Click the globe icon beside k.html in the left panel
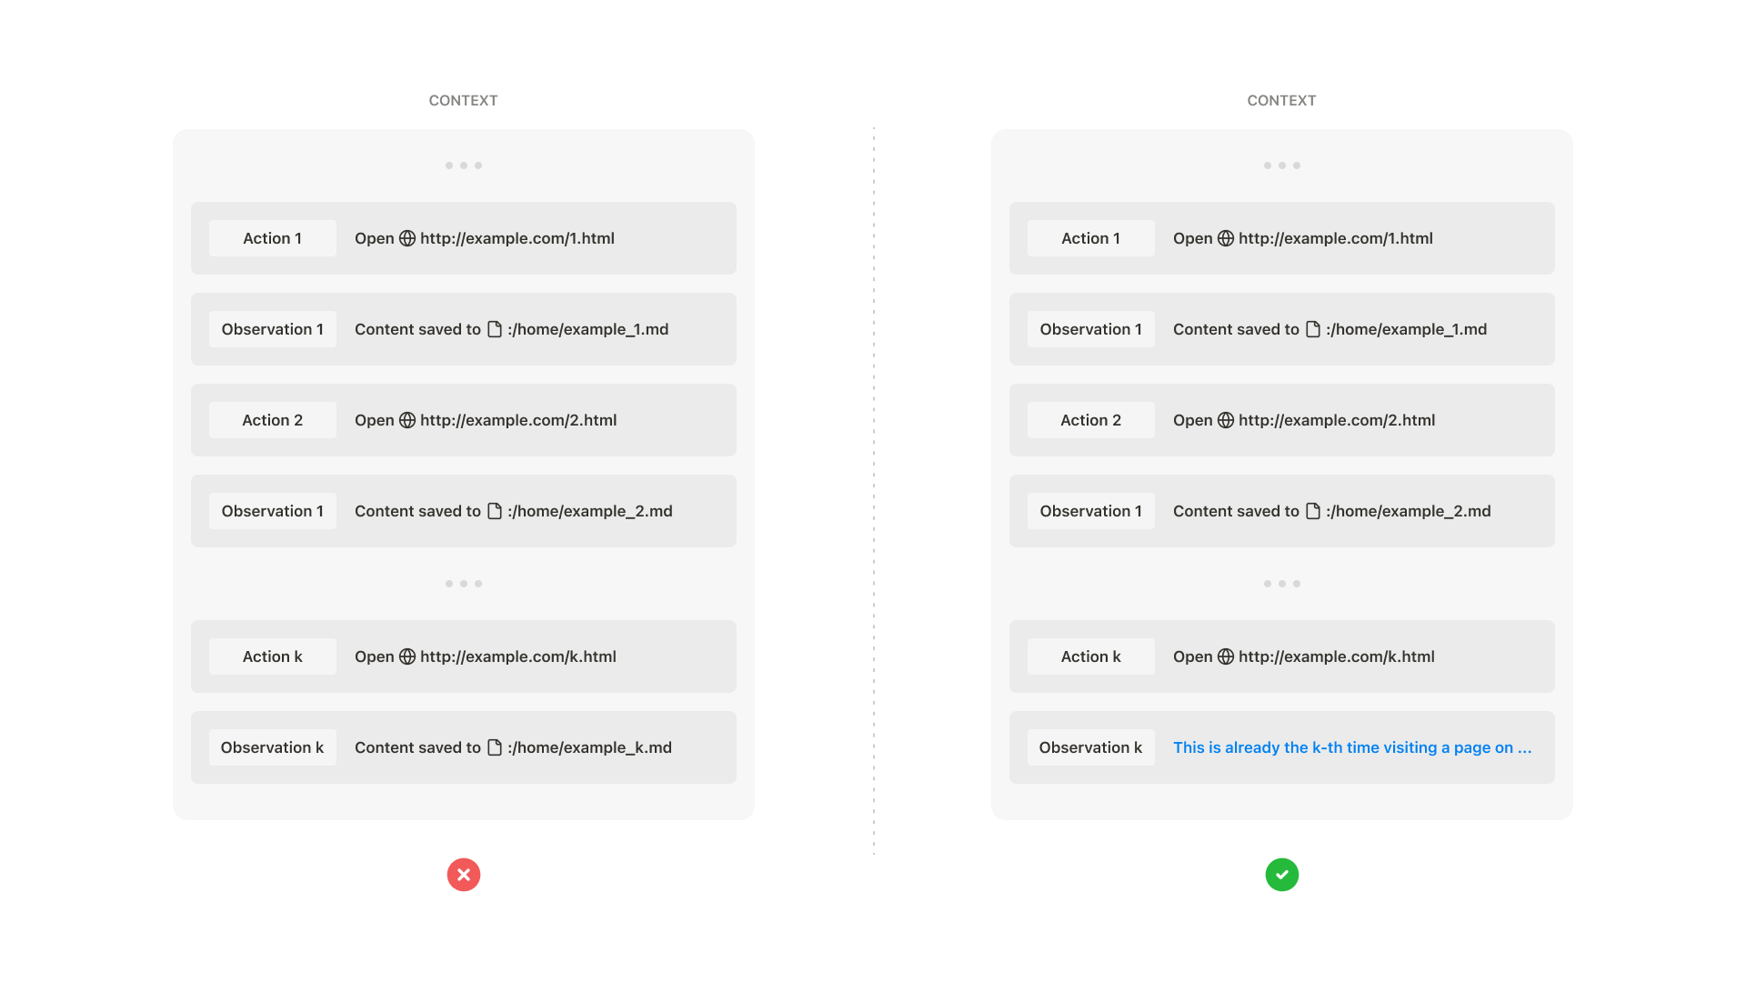 point(407,656)
